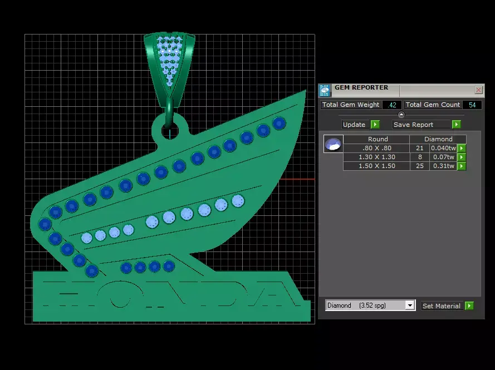Click the Gem Reporter panel icon

(x=325, y=91)
